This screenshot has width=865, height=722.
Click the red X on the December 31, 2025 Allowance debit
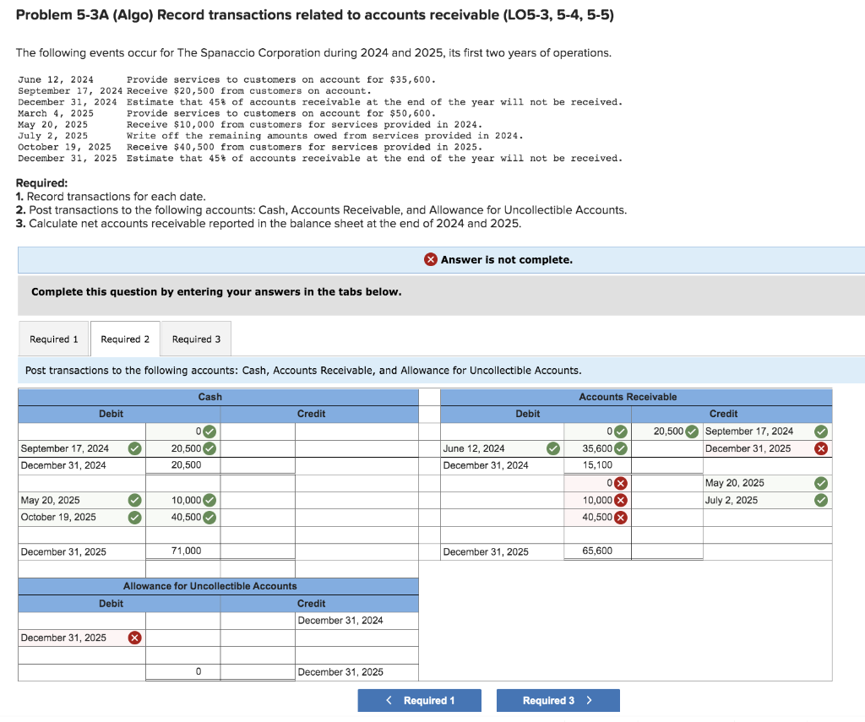pyautogui.click(x=134, y=638)
